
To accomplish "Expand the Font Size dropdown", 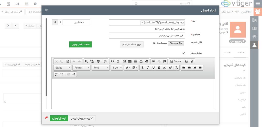I will [117, 68].
